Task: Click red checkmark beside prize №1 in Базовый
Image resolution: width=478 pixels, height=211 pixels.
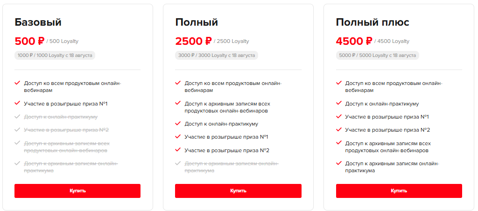Action: click(17, 103)
